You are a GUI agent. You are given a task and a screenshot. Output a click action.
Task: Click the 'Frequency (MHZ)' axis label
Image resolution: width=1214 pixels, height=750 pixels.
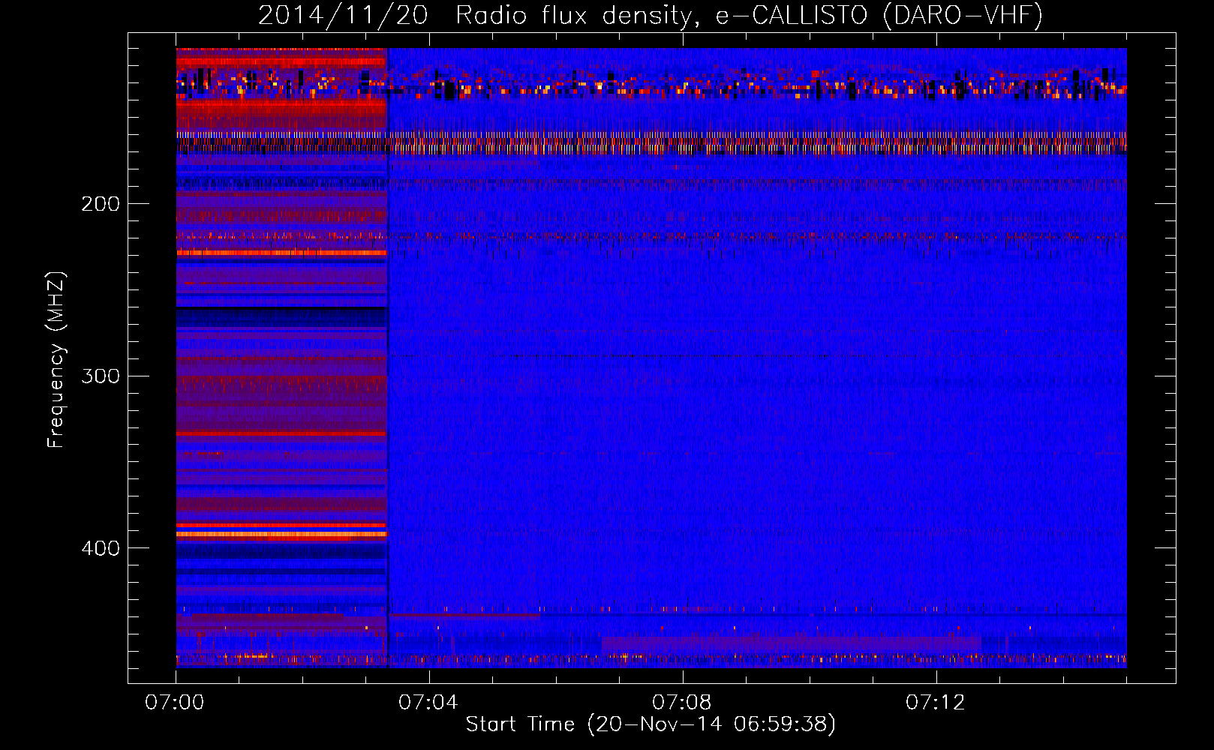(x=57, y=360)
